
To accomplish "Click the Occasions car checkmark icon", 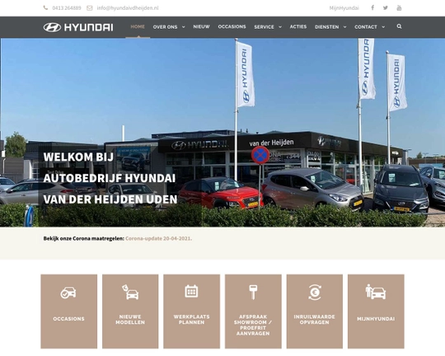I will 68,293.
